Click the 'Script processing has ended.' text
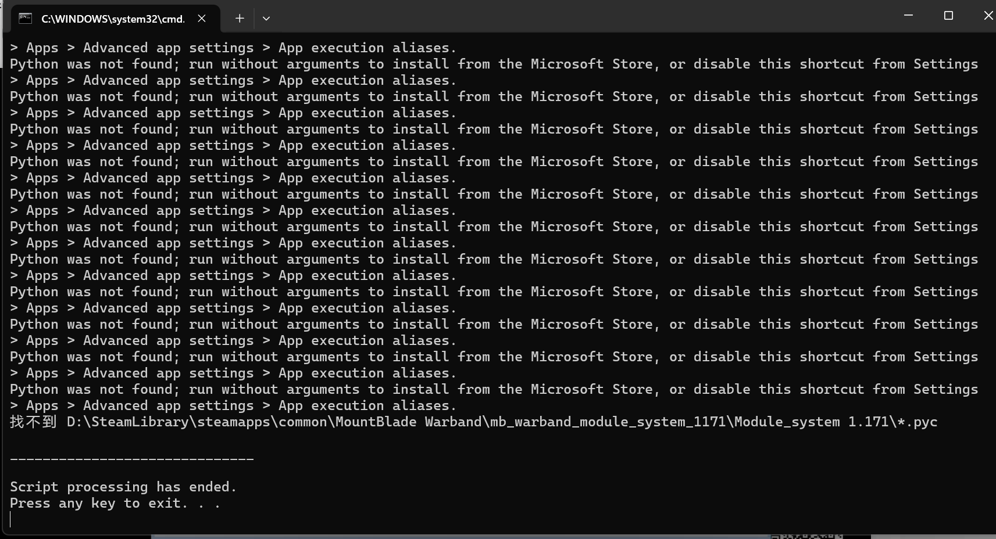 click(x=123, y=487)
